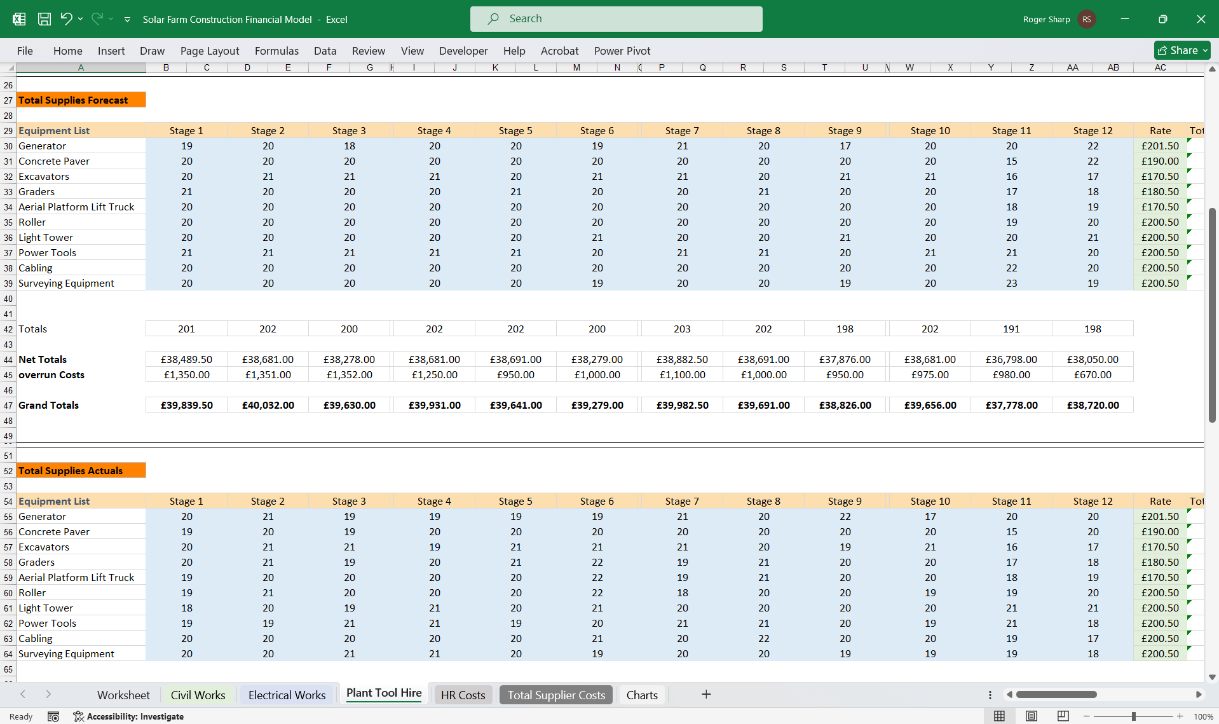Open the Power Pivot ribbon tab
This screenshot has width=1219, height=724.
click(x=622, y=51)
